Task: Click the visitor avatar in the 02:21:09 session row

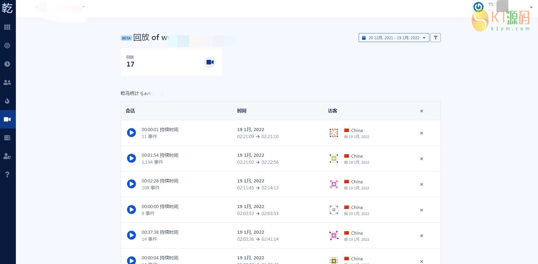Action: (334, 133)
